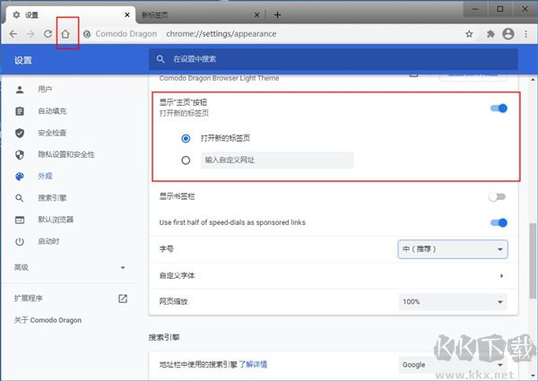The height and width of the screenshot is (381, 538).
Task: Click the 用户 person icon in sidebar
Action: click(x=20, y=90)
